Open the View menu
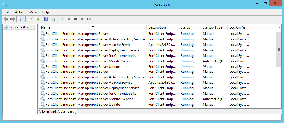This screenshot has width=284, height=123. [33, 12]
